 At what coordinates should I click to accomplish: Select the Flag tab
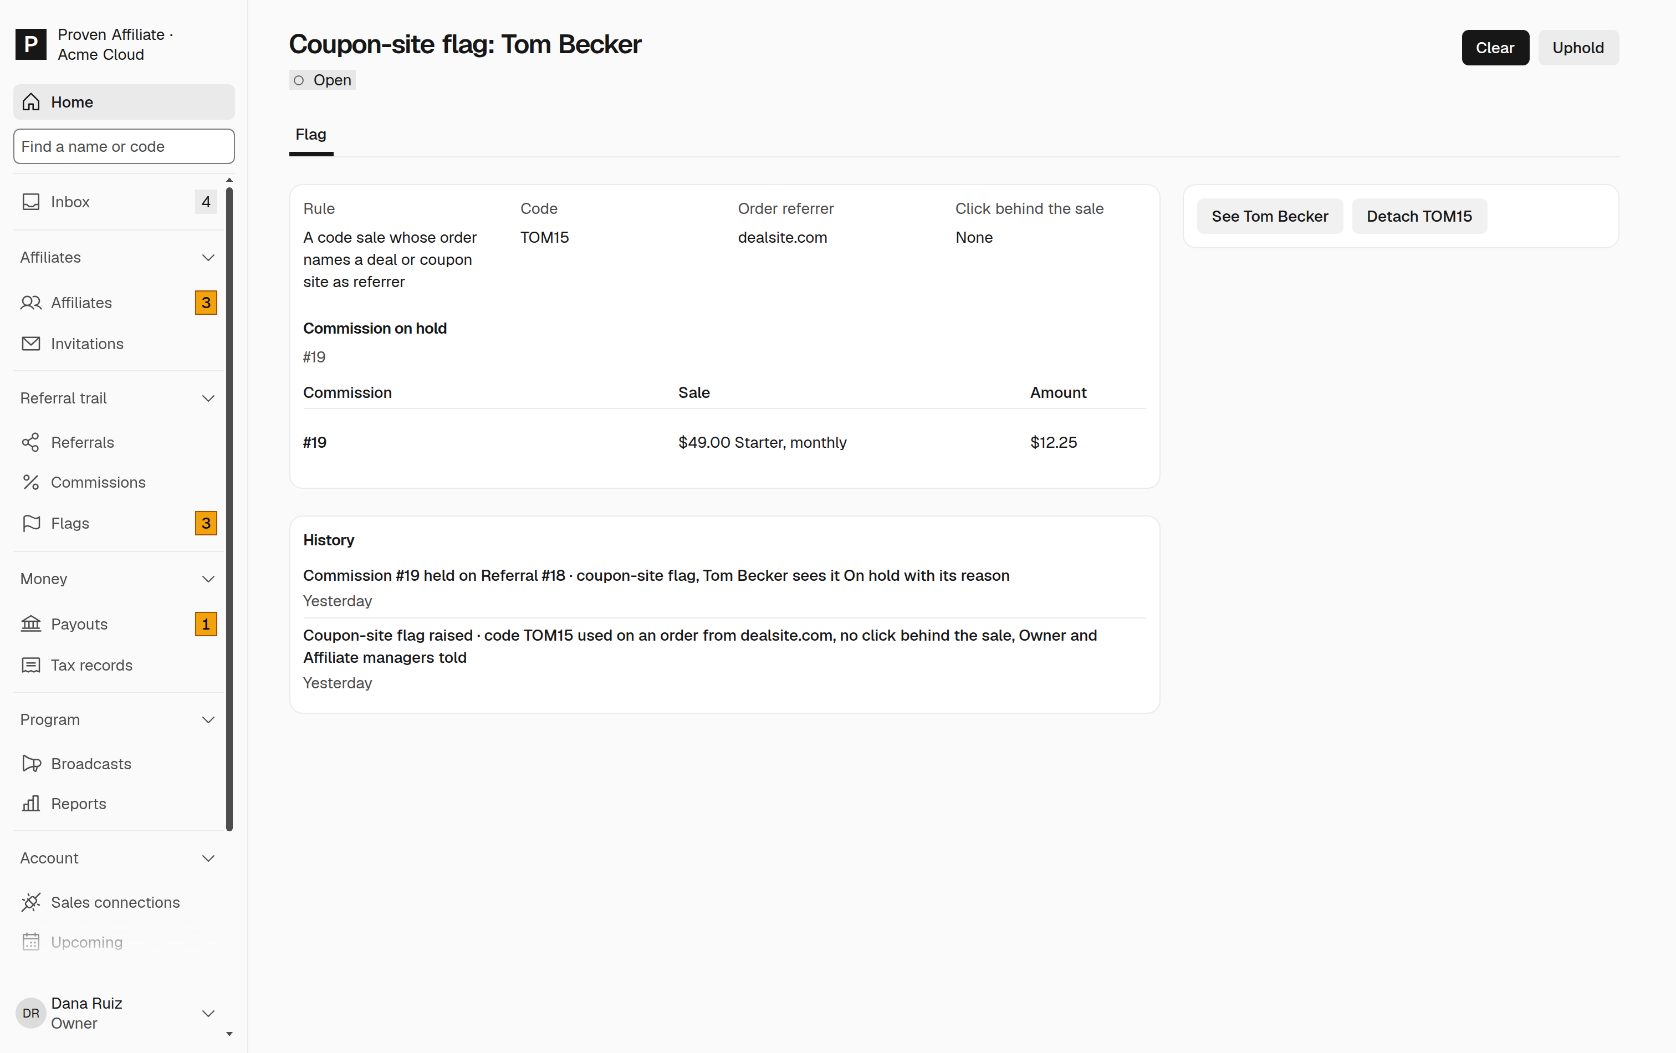click(x=311, y=135)
